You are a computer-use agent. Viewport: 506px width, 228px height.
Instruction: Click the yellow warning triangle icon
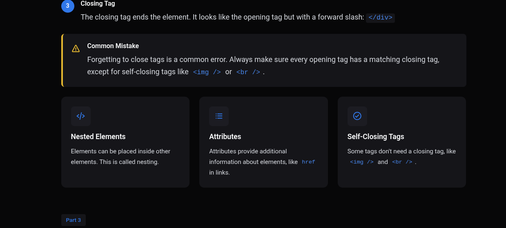[76, 49]
